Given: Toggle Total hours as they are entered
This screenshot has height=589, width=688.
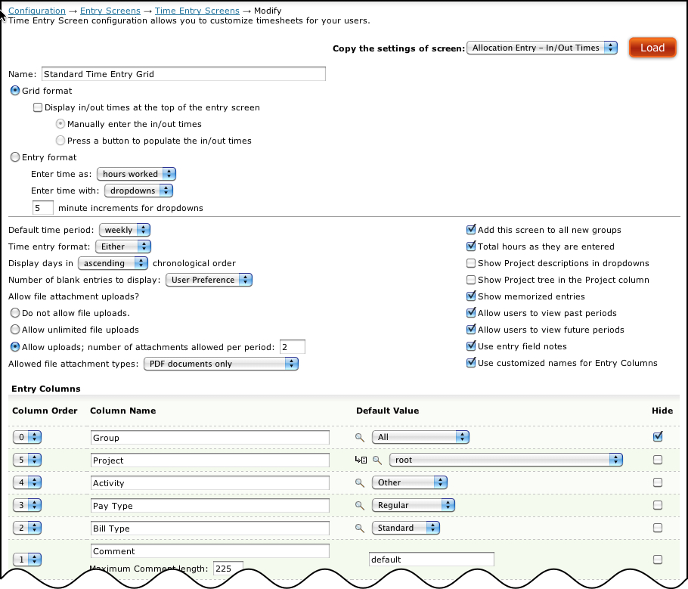Looking at the screenshot, I should click(x=471, y=246).
